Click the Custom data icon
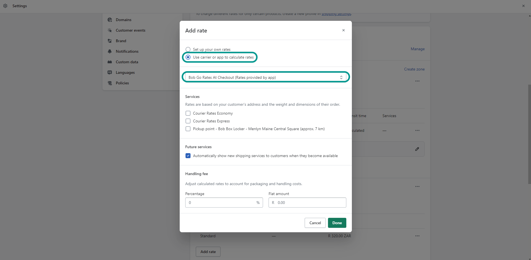The height and width of the screenshot is (260, 531). pyautogui.click(x=110, y=62)
